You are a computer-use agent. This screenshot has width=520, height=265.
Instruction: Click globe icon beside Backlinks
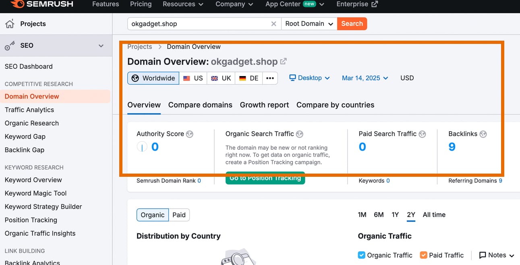tap(483, 134)
